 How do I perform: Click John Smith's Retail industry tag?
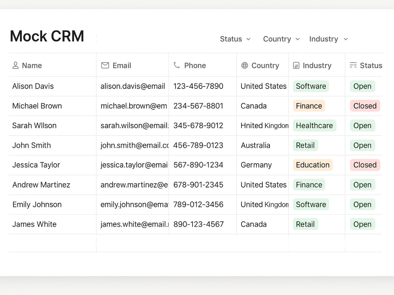click(x=305, y=145)
